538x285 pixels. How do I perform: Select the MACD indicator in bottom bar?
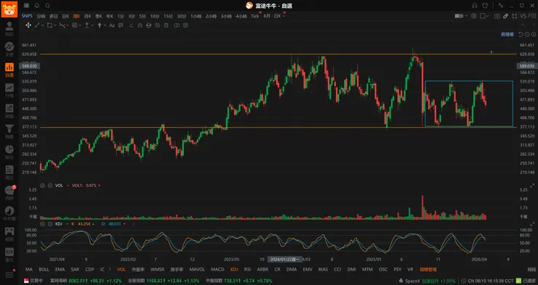tap(217, 269)
